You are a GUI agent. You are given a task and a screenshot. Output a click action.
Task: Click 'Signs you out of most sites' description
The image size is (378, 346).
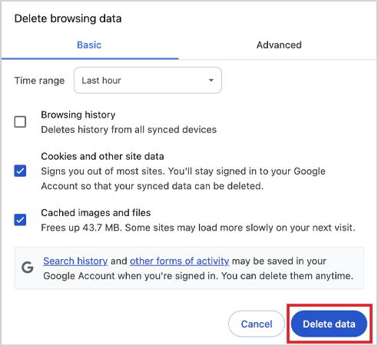[x=184, y=178]
